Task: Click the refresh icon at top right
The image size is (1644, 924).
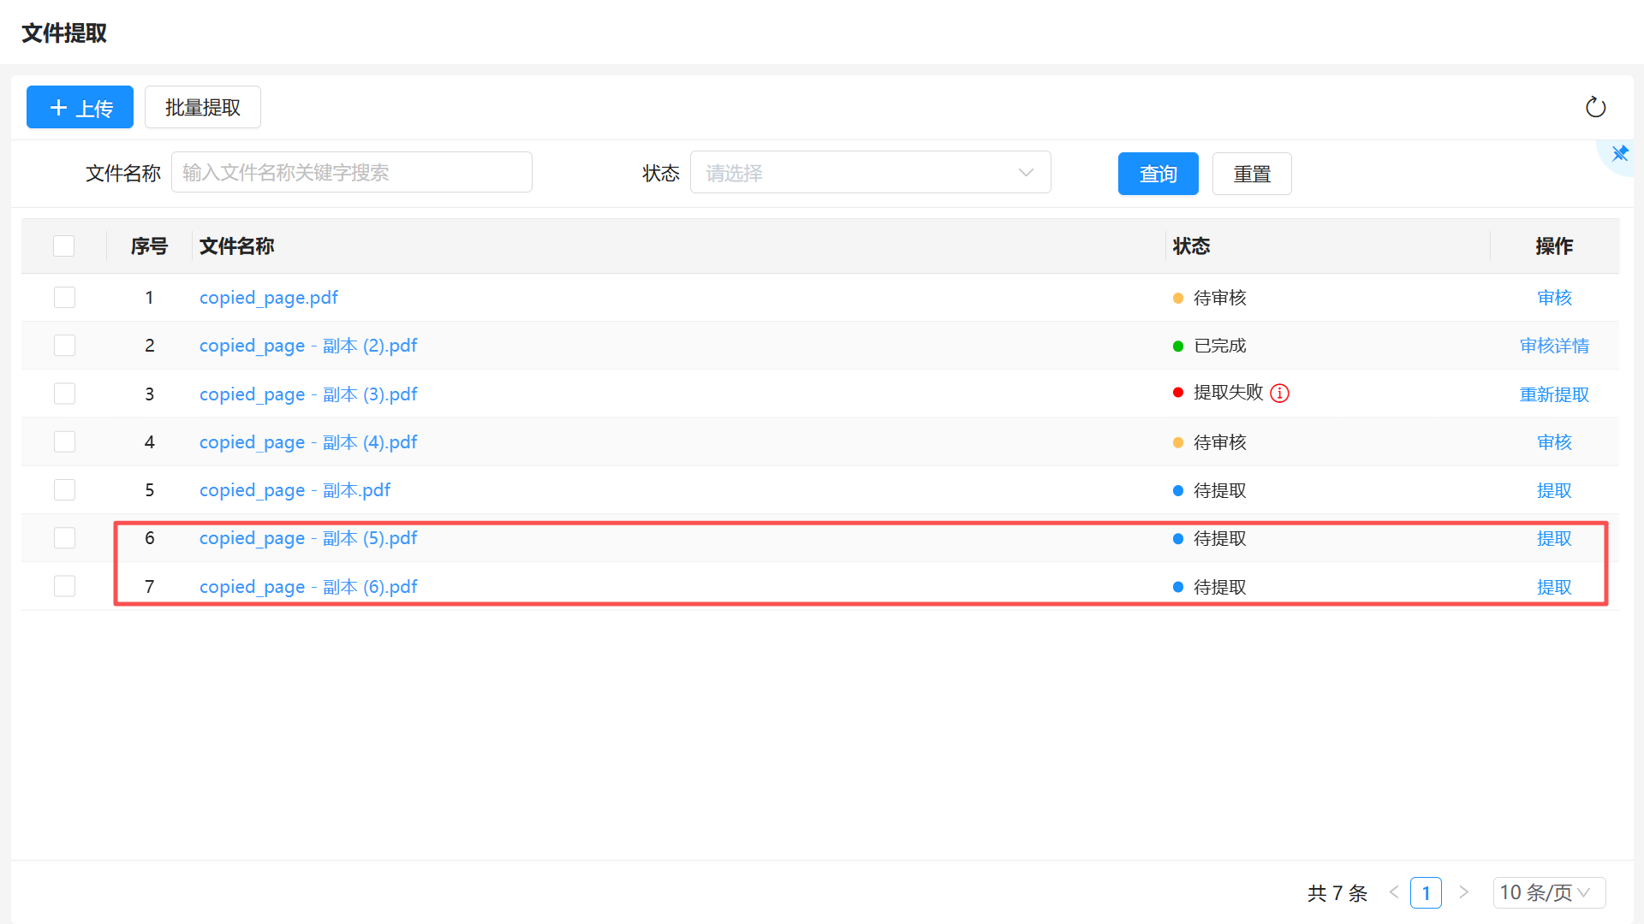Action: (1595, 107)
